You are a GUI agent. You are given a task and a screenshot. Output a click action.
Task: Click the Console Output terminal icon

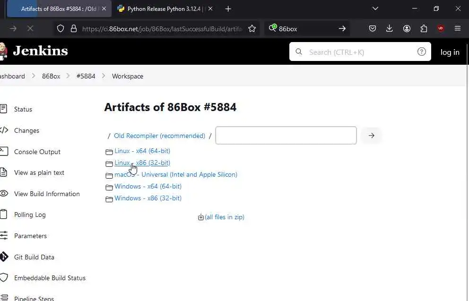coord(4,151)
